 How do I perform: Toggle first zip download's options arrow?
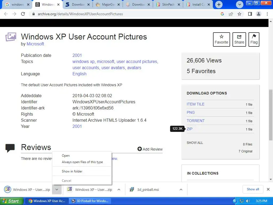click(x=57, y=190)
